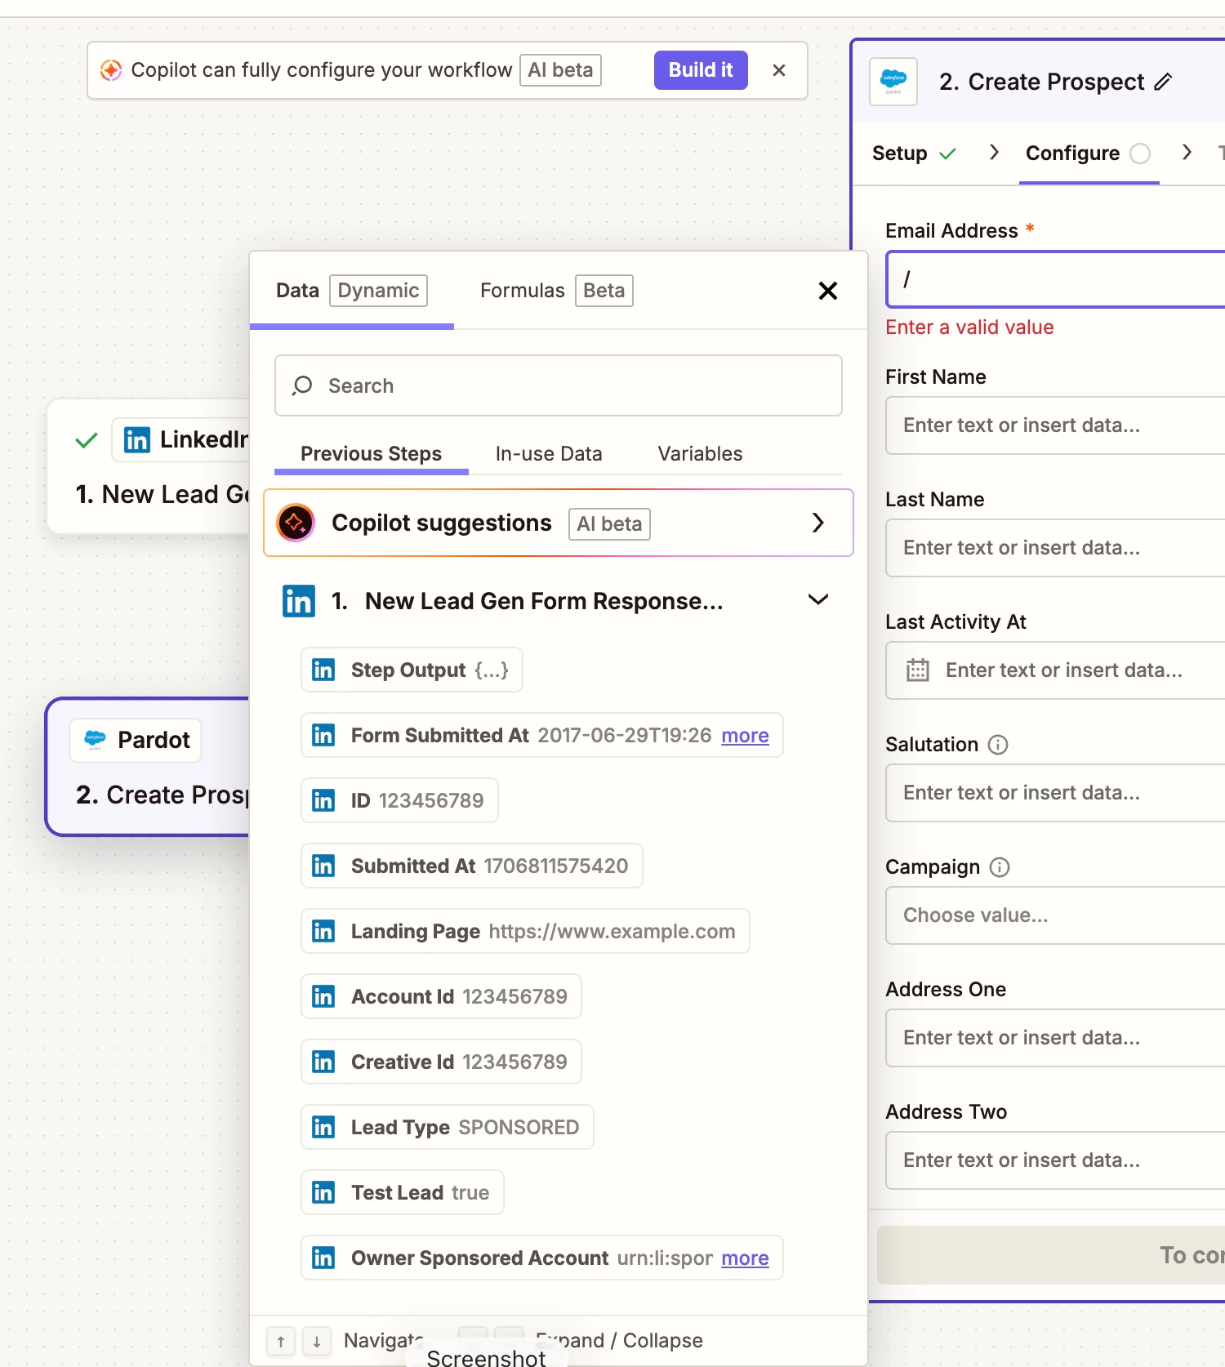Show the Salutation info tooltip icon

tap(998, 745)
